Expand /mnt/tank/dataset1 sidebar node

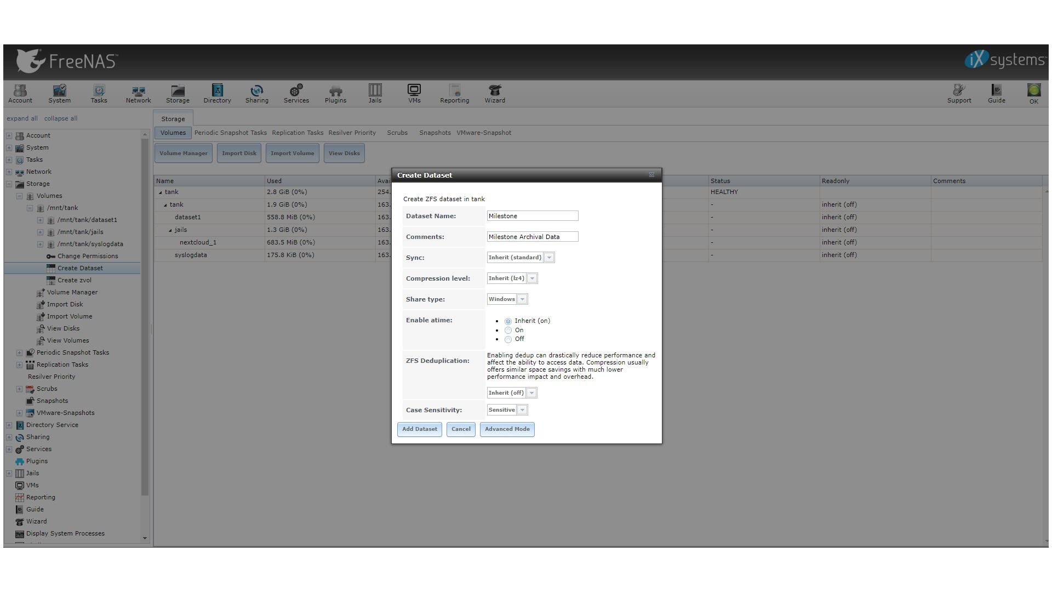pyautogui.click(x=40, y=220)
